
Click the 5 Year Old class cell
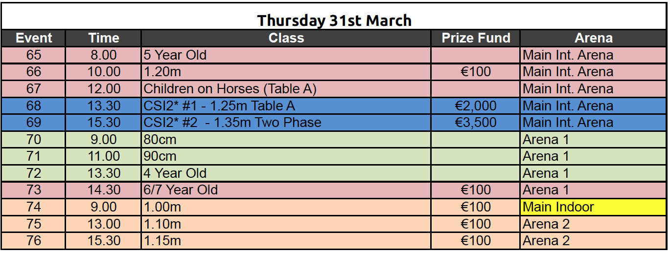[286, 55]
